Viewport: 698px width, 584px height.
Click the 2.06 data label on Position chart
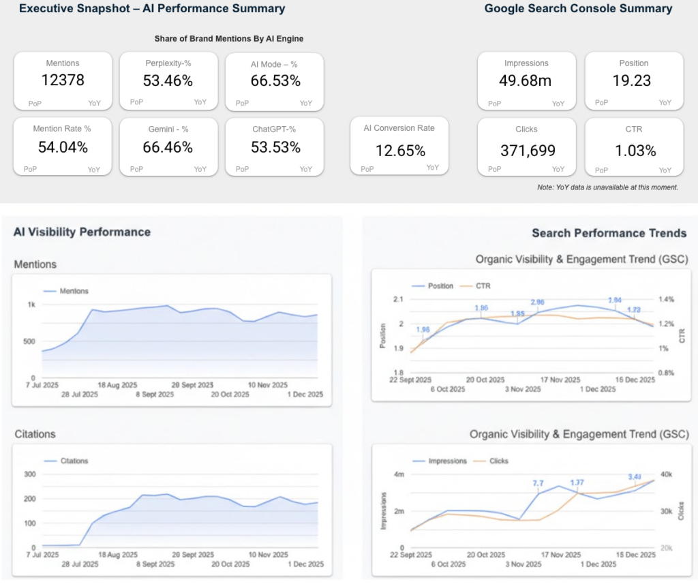537,302
